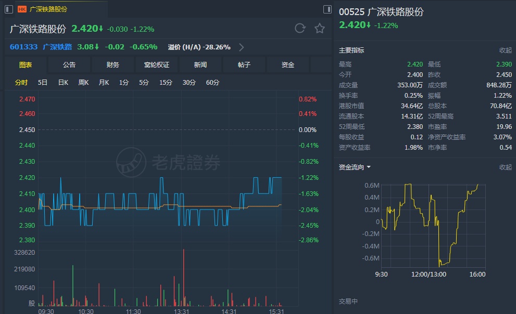Click the 52周最高 value 3.511
Image resolution: width=516 pixels, height=314 pixels.
(504, 116)
